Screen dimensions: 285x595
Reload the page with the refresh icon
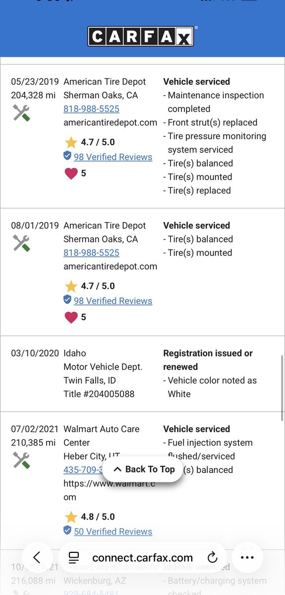(212, 557)
